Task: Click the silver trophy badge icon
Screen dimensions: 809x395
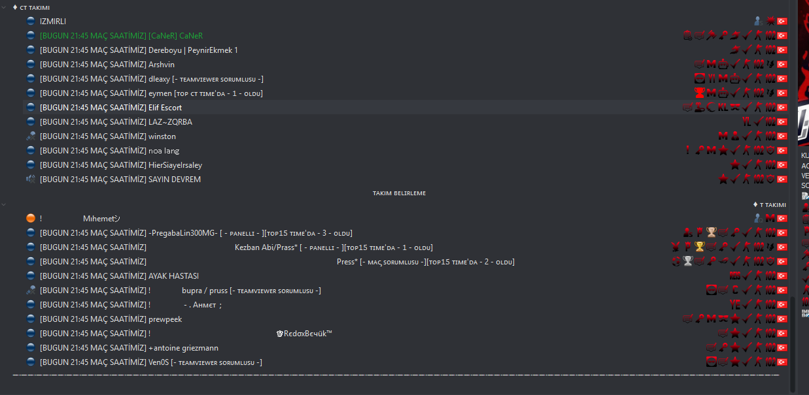Action: coord(687,261)
